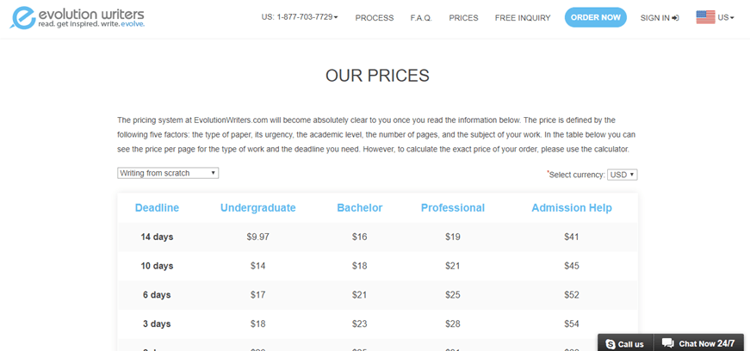Click the Call us button
The width and height of the screenshot is (750, 351).
pos(625,344)
